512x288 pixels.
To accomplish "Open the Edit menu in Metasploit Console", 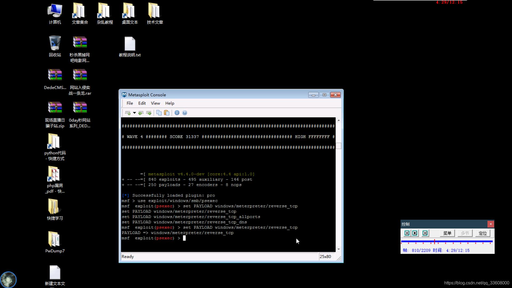I will click(x=142, y=103).
